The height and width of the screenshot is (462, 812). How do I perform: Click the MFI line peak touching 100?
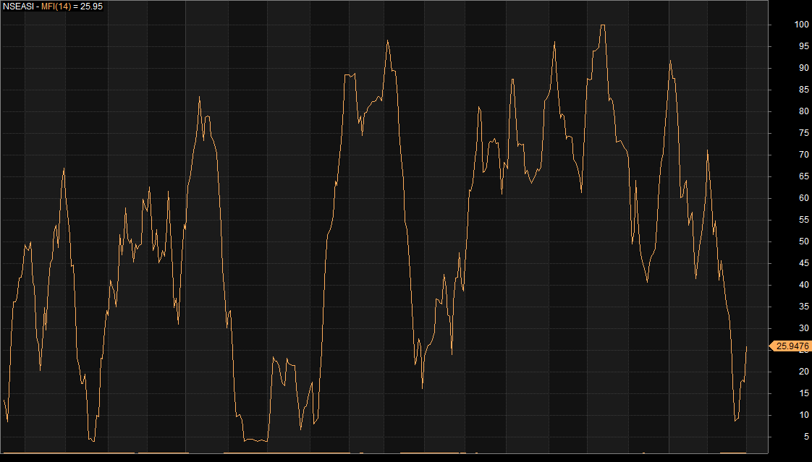point(603,25)
